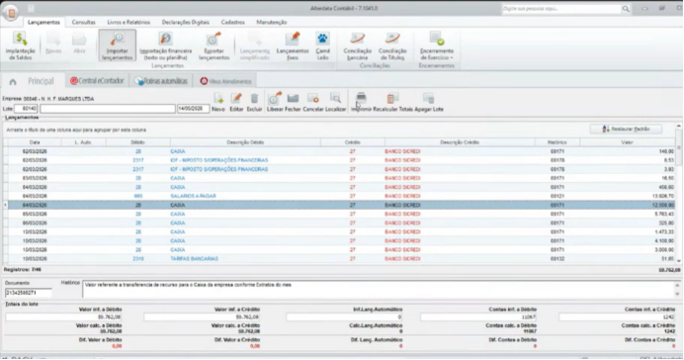Focus the Lote number field
Screen dimensions: 684x360
tap(26, 109)
